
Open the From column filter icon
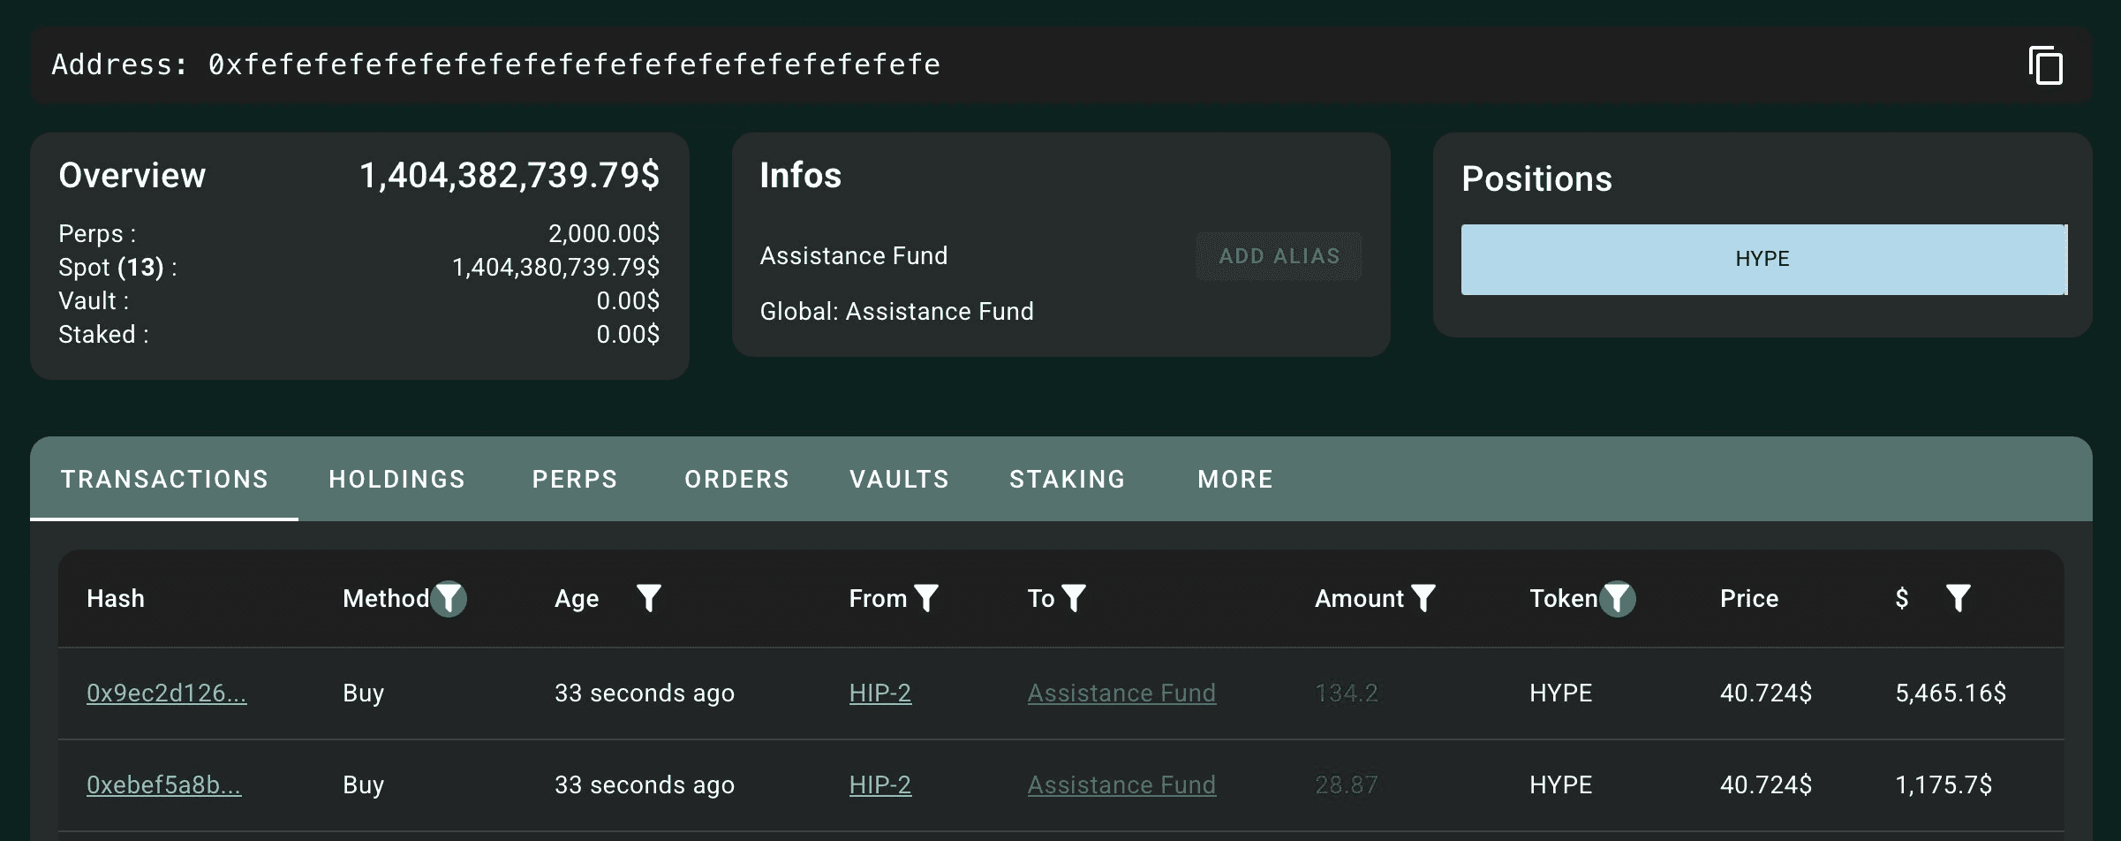[x=926, y=599]
